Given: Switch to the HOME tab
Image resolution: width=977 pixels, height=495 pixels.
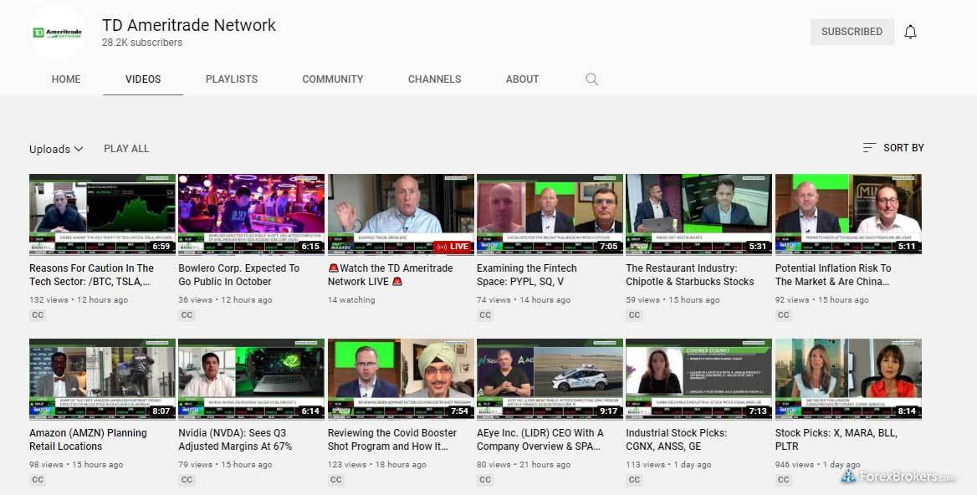Looking at the screenshot, I should tap(66, 79).
